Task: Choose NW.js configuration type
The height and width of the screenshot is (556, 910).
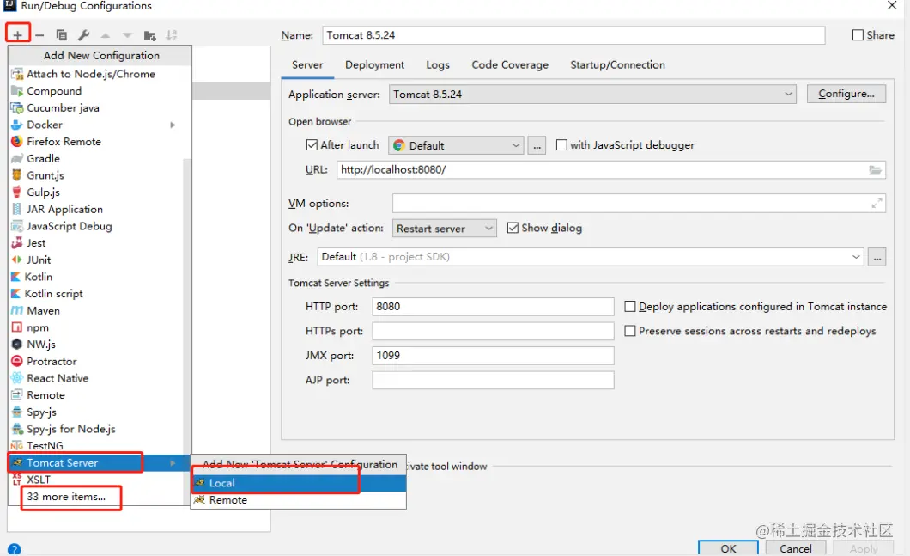Action: click(96, 344)
